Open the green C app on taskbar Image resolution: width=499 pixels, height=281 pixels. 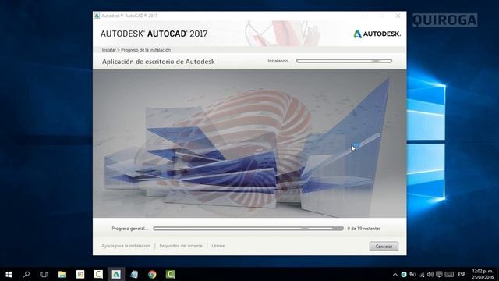tap(170, 274)
